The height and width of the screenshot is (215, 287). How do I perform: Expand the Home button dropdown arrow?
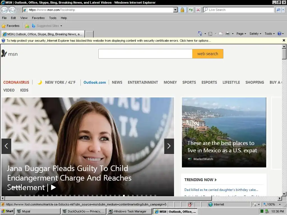(205, 34)
